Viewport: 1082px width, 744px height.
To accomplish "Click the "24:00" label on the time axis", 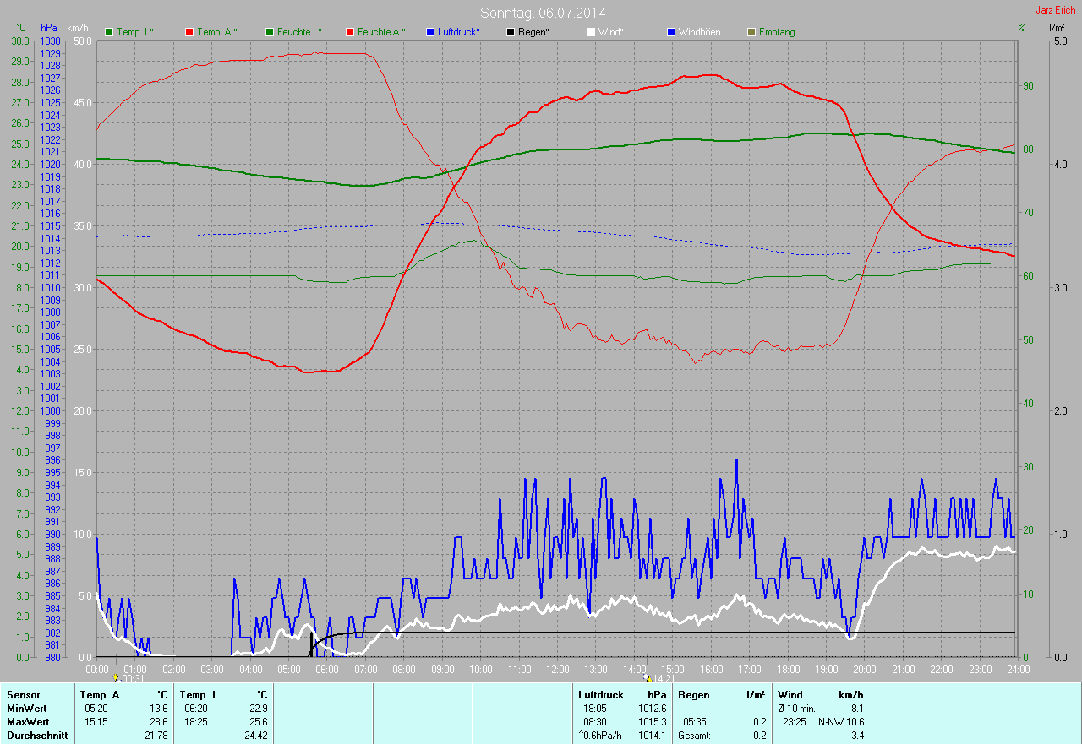I will click(1018, 669).
